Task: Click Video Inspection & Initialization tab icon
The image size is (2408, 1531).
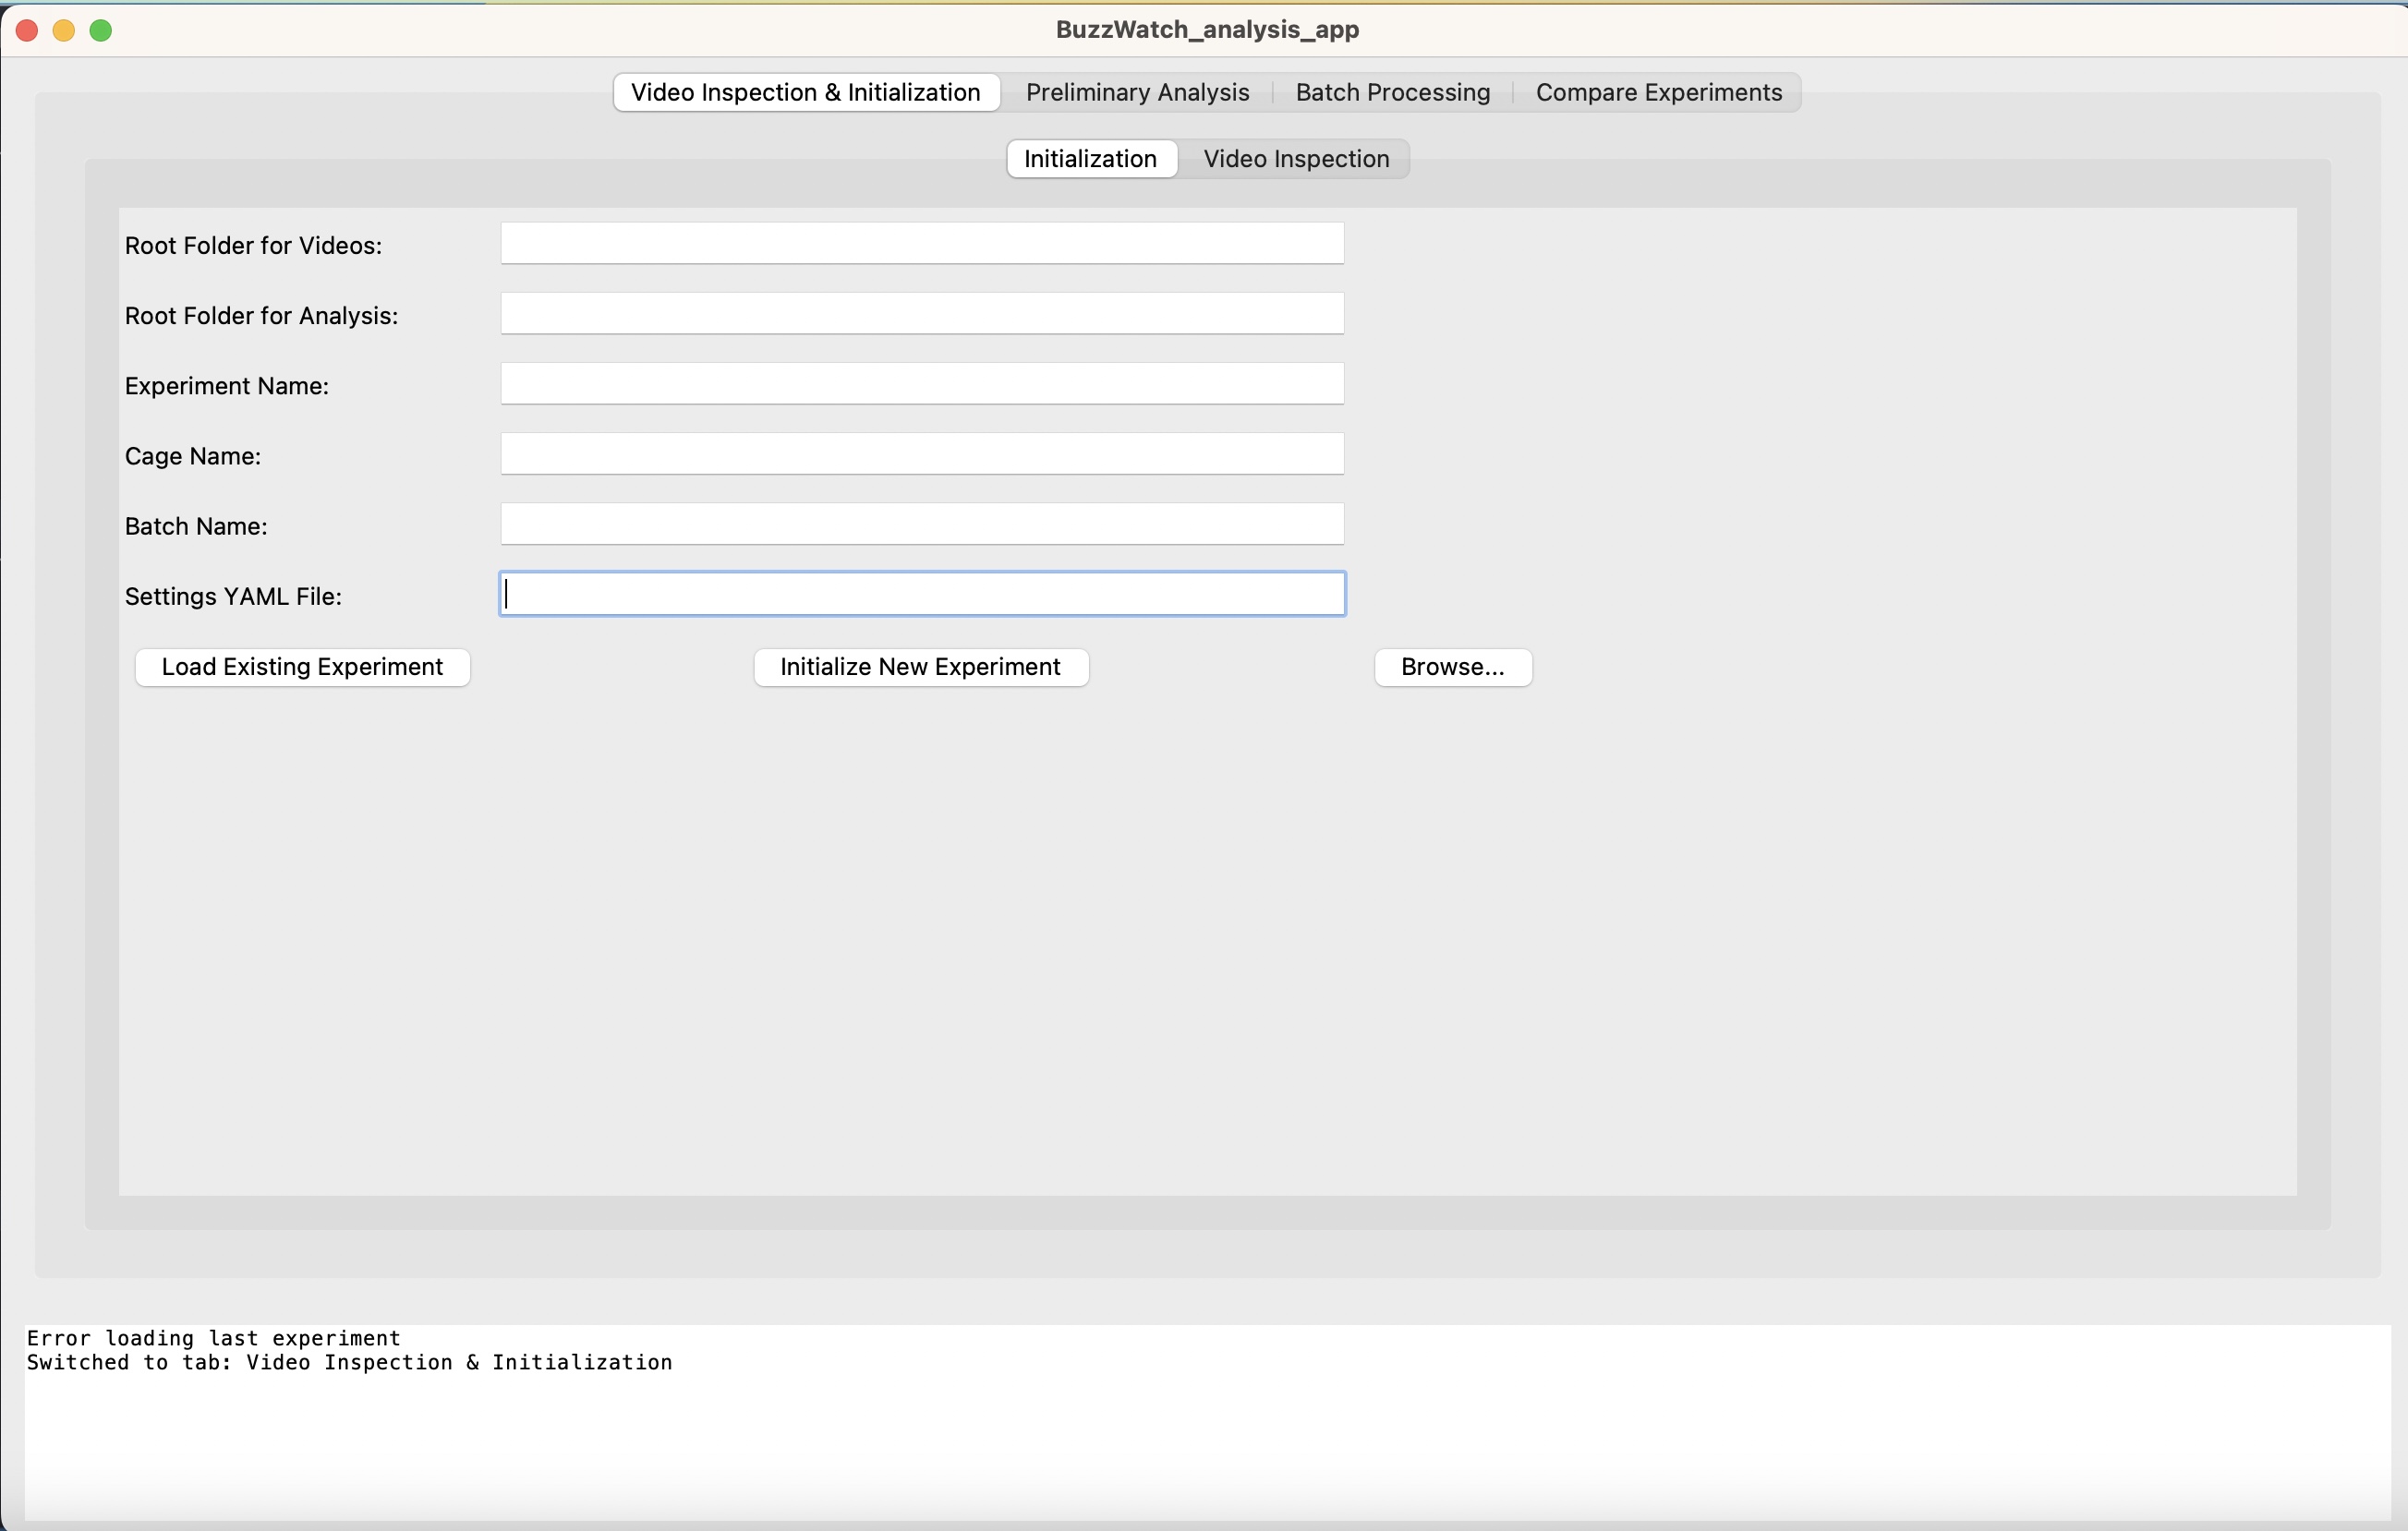Action: point(805,91)
